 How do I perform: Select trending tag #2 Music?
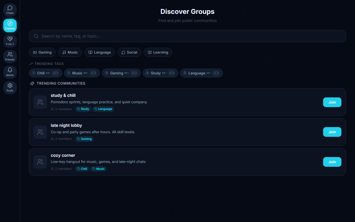82,73
